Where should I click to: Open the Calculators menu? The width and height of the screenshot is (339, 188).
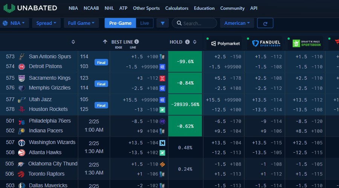[177, 8]
